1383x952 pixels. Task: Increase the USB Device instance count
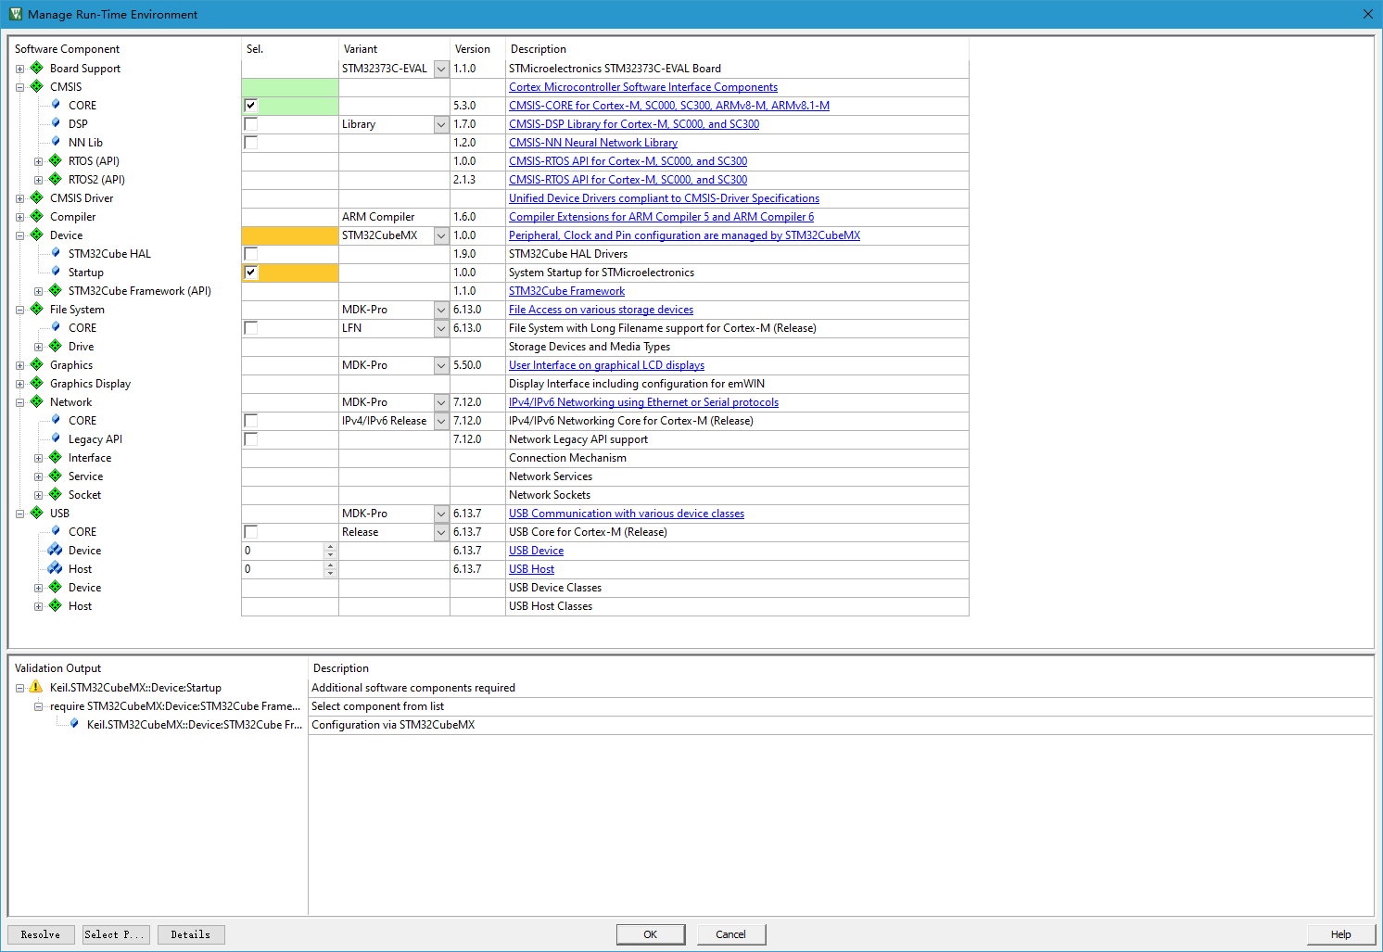pos(330,546)
